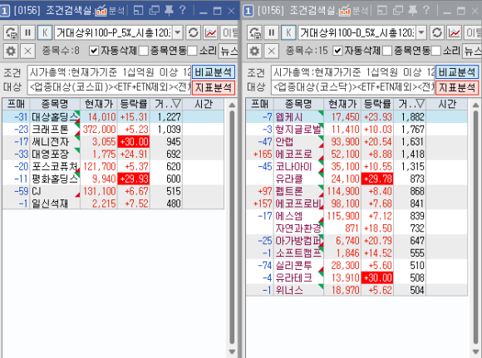
Task: Click the 뉴스 button in left window
Action: pos(229,51)
